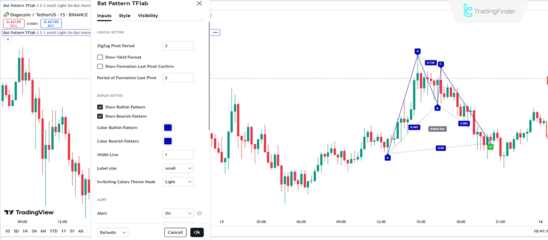The image size is (548, 240).
Task: Collapse the indicator legend with the chevron arrow
Action: 8,39
